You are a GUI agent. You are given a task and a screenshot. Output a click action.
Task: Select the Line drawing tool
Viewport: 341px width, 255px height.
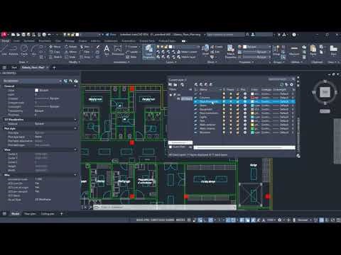coord(4,50)
